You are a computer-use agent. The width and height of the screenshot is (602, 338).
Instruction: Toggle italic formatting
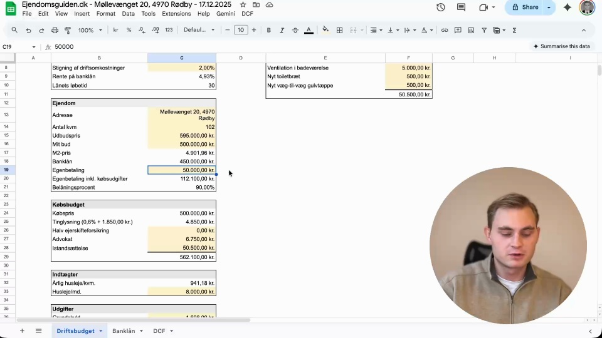(282, 30)
